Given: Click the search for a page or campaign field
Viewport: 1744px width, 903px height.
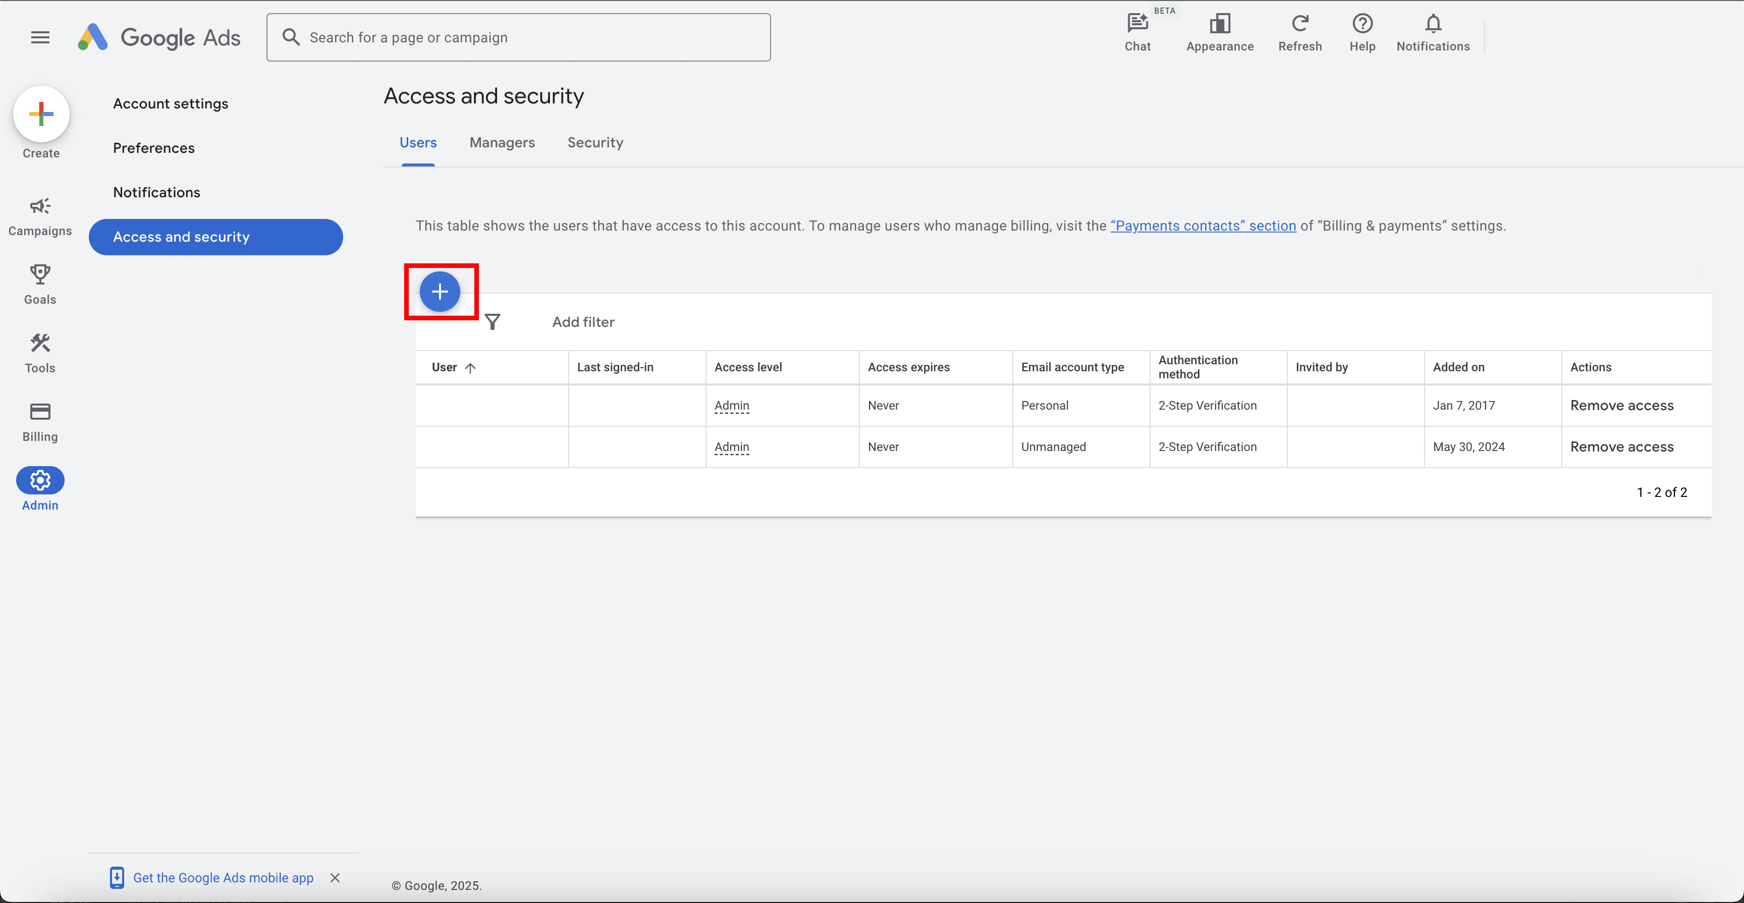Looking at the screenshot, I should point(519,37).
